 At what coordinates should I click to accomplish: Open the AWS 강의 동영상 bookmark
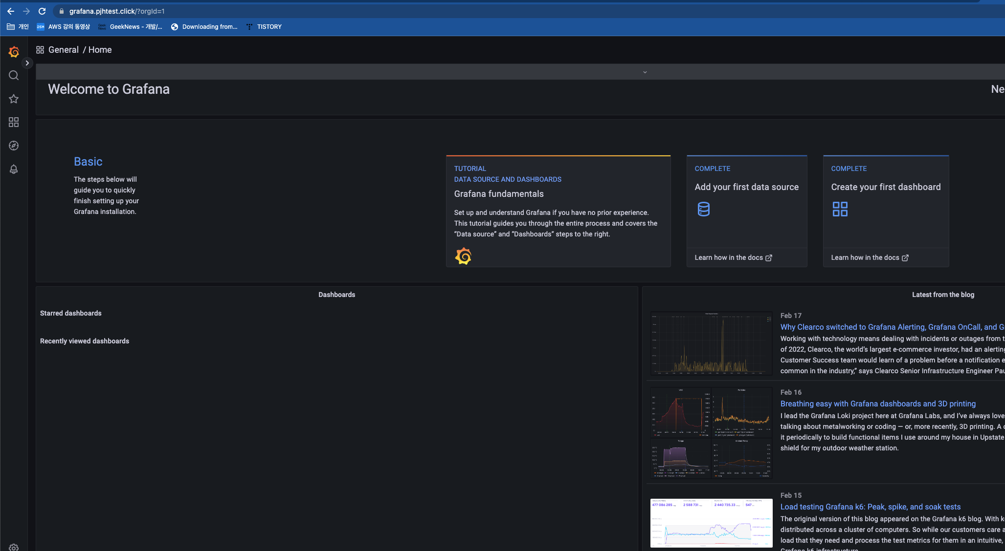64,27
